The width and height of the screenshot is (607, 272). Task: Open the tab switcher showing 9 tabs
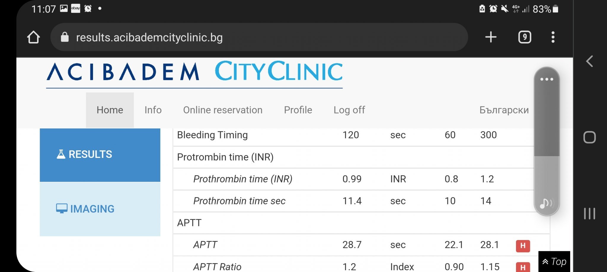point(525,37)
